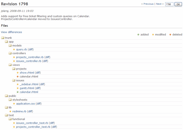Open the query.rb file link
This screenshot has height=130, width=183.
[22, 49]
